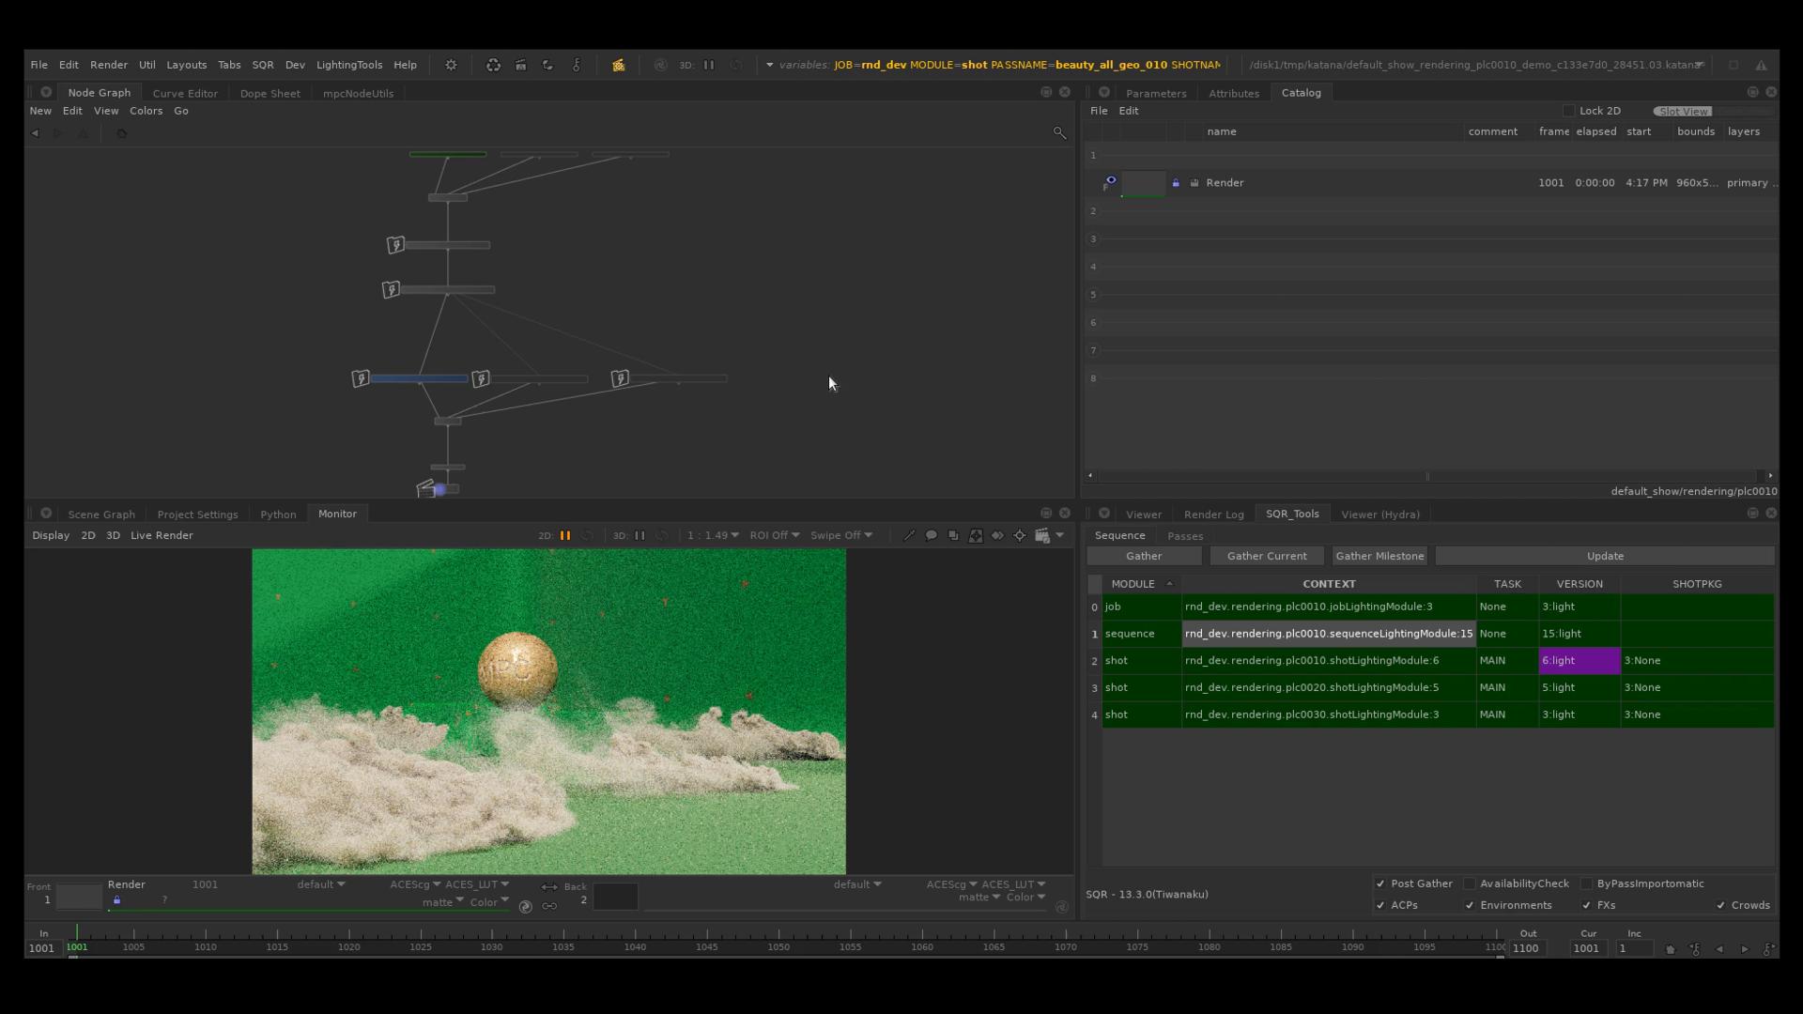The width and height of the screenshot is (1803, 1014).
Task: Click the crosshair target icon in Monitor toolbar
Action: pos(1020,535)
